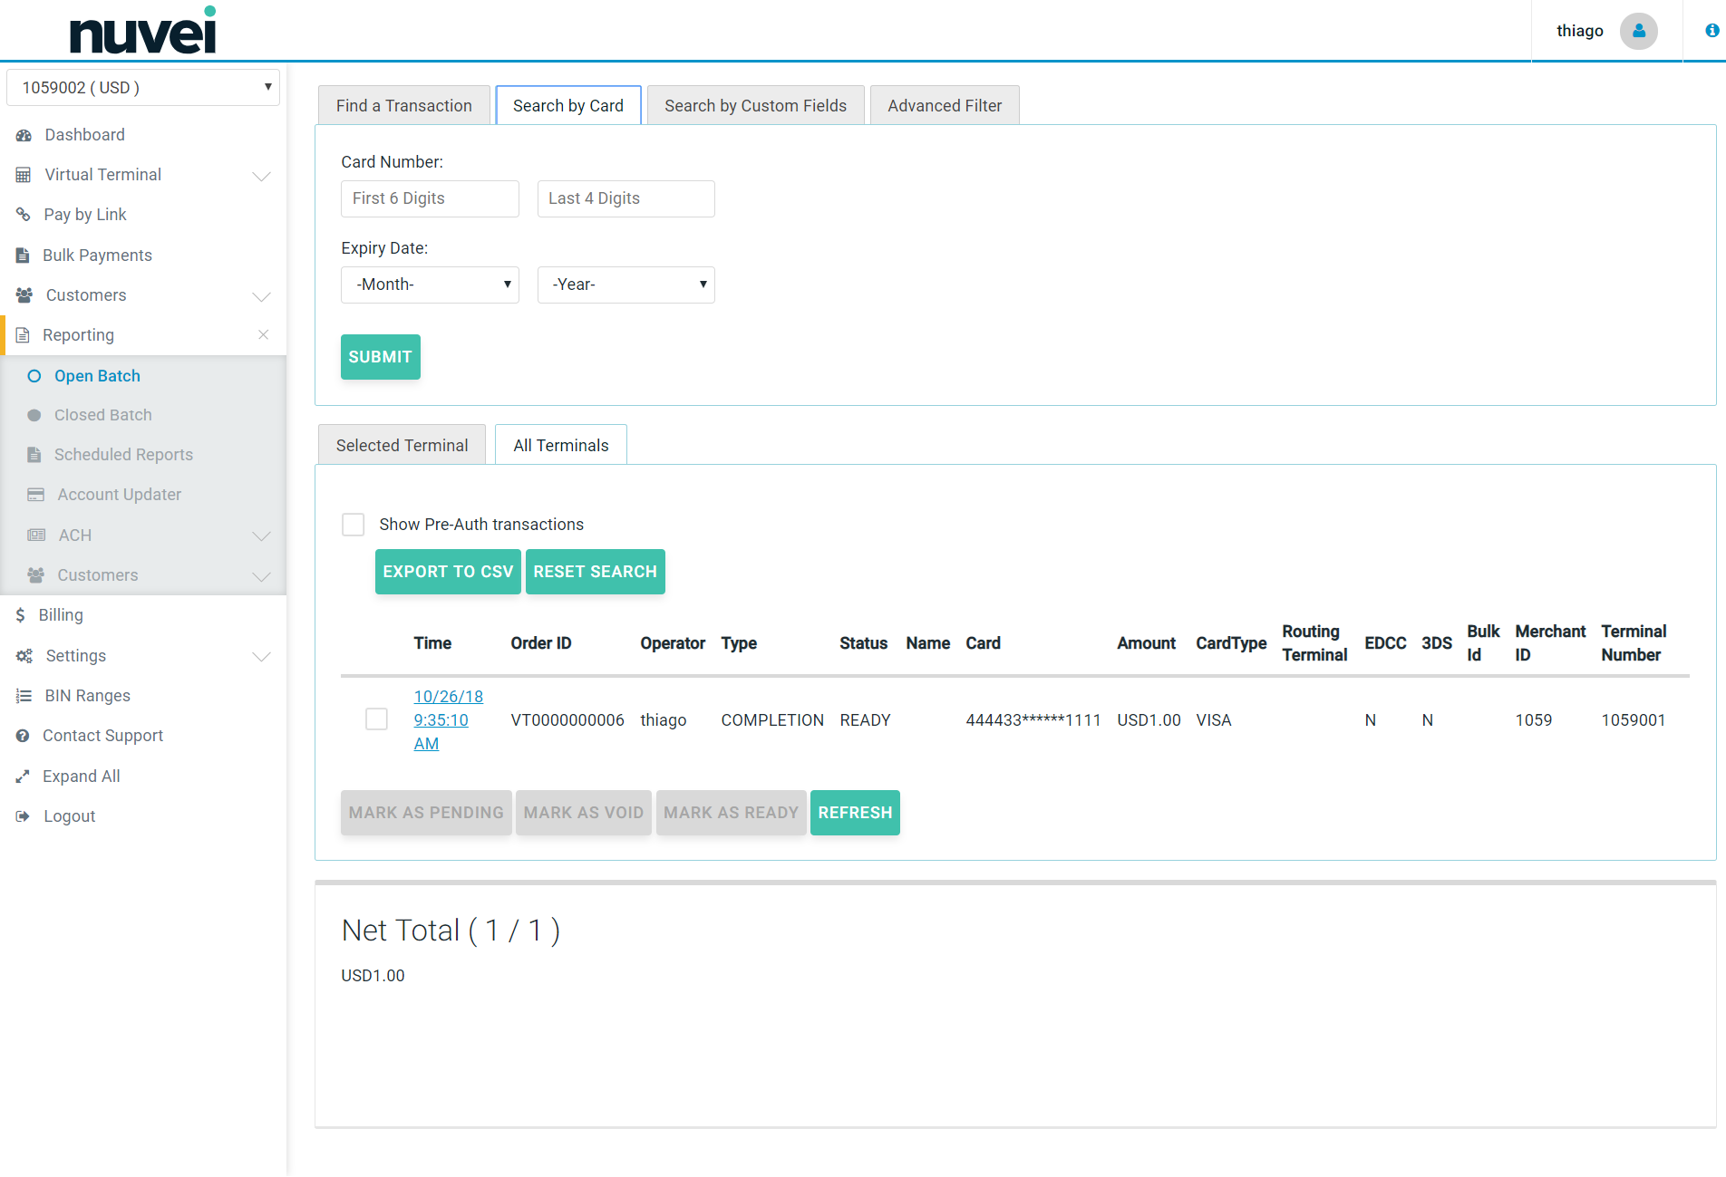
Task: Click the BIN Ranges list icon
Action: 24,696
